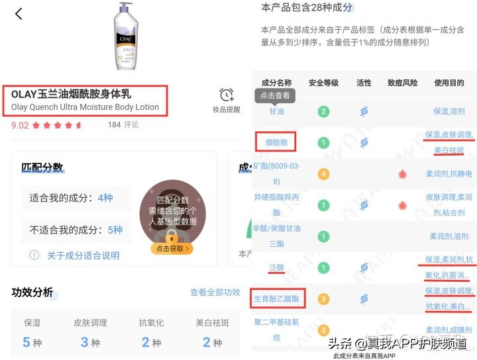Open 关于成分适合说明 link

[83, 255]
